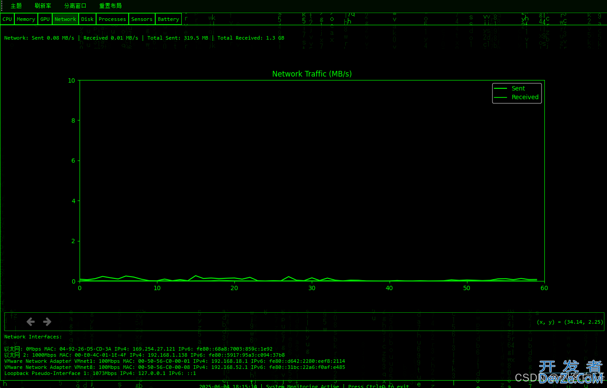Click the x-axis tick label 60
The height and width of the screenshot is (388, 607).
point(544,288)
